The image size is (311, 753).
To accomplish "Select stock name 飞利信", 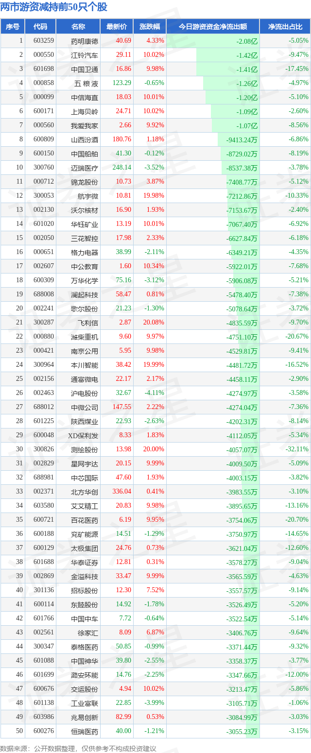I will pos(87,323).
